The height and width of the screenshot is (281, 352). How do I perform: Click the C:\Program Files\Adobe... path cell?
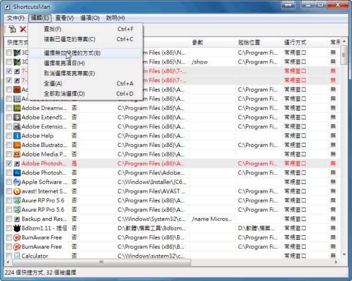click(x=151, y=173)
